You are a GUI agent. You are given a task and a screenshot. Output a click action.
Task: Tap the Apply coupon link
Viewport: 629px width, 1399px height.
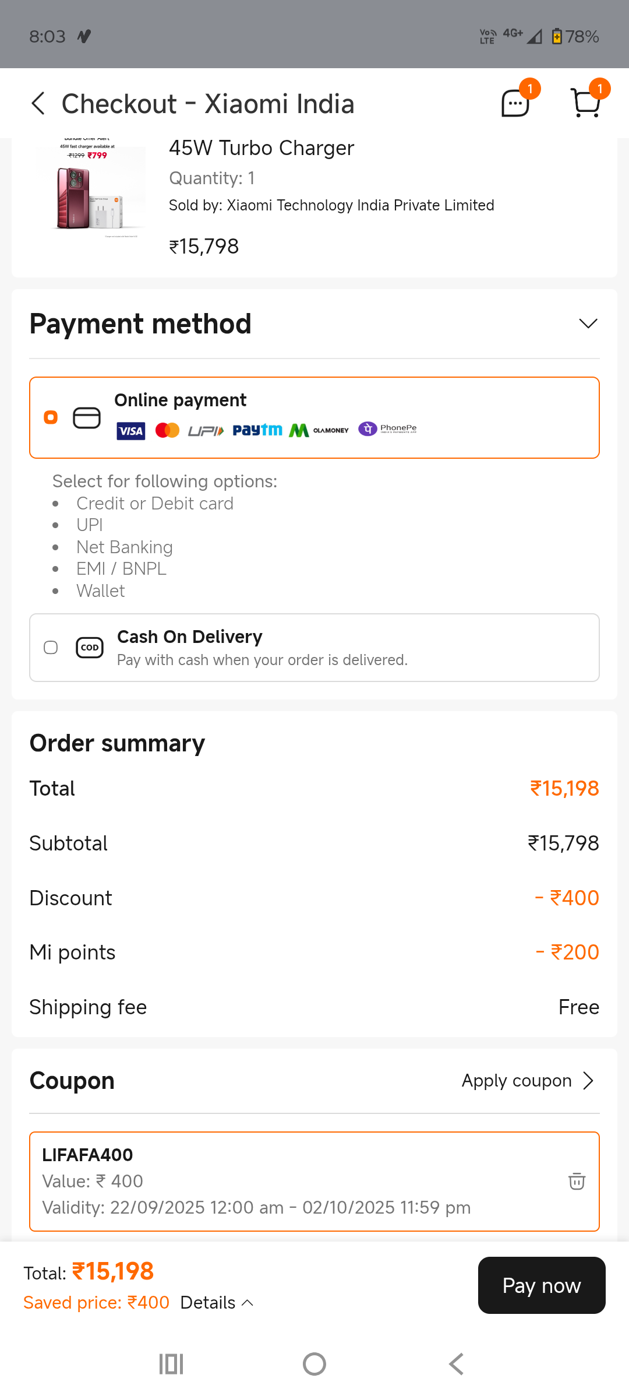517,1081
